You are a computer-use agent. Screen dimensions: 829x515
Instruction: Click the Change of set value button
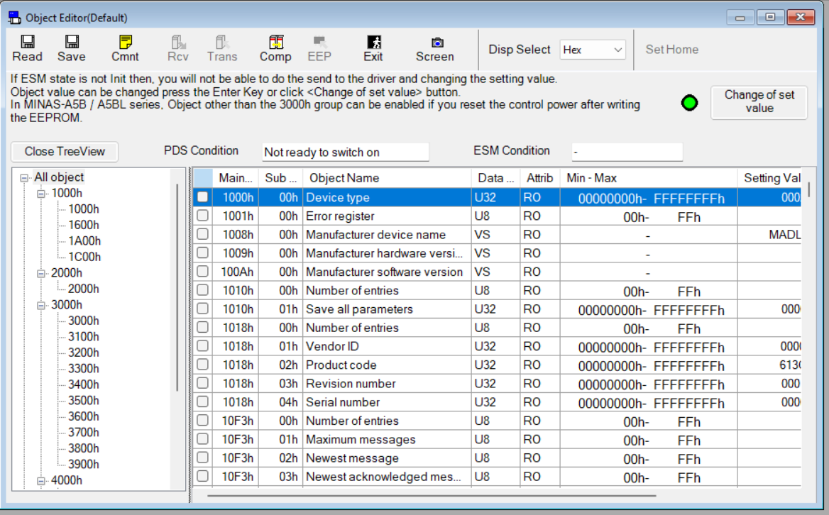759,101
